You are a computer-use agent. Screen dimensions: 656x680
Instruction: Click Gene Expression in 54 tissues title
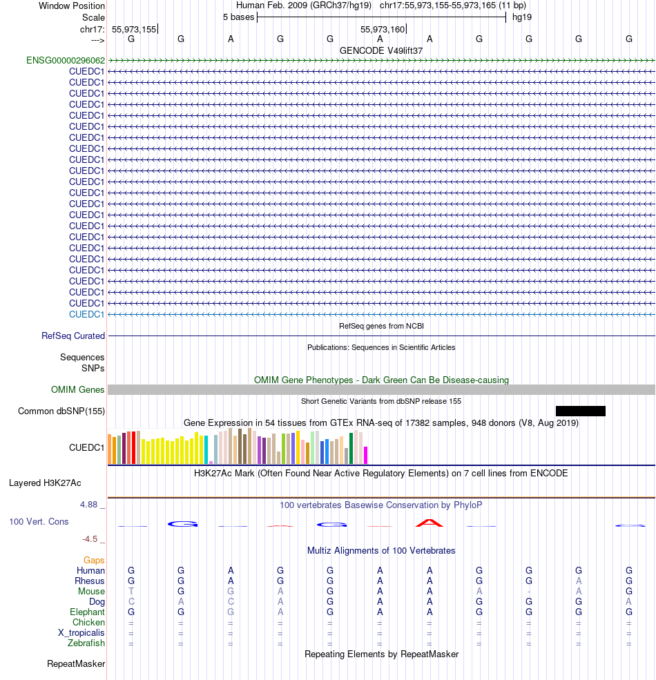point(381,422)
